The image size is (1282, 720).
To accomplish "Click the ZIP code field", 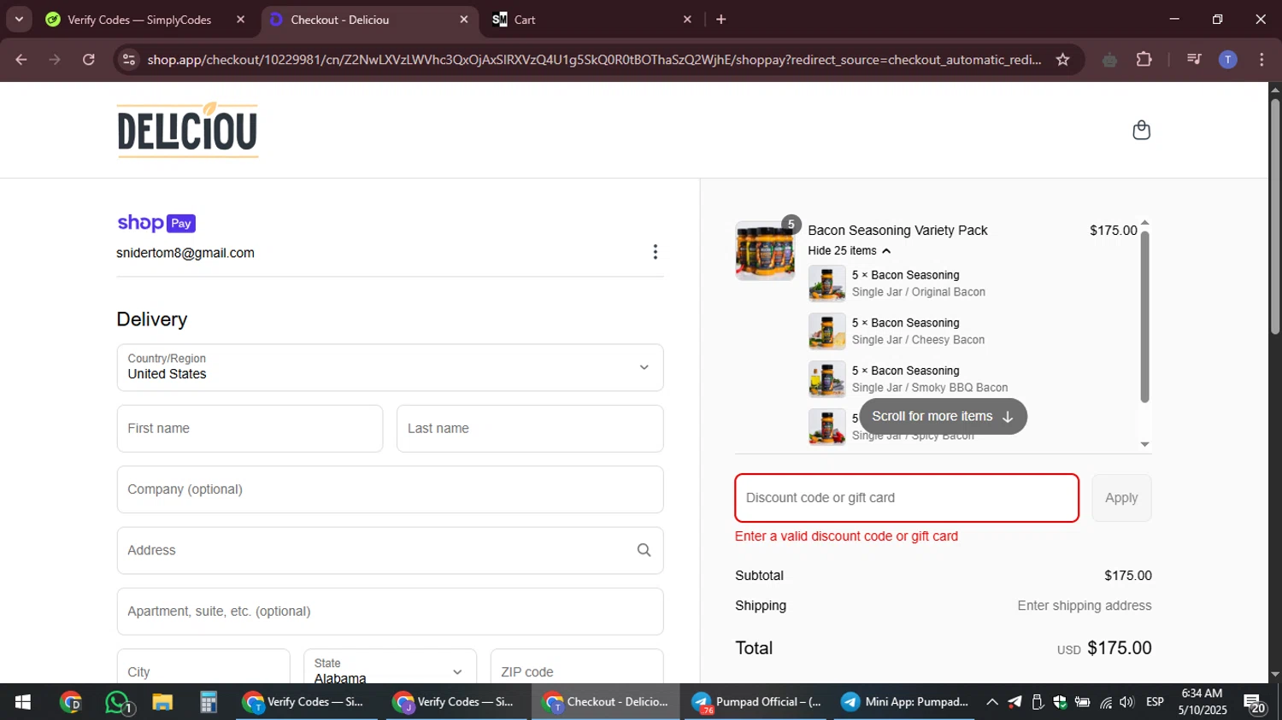I will point(577,668).
